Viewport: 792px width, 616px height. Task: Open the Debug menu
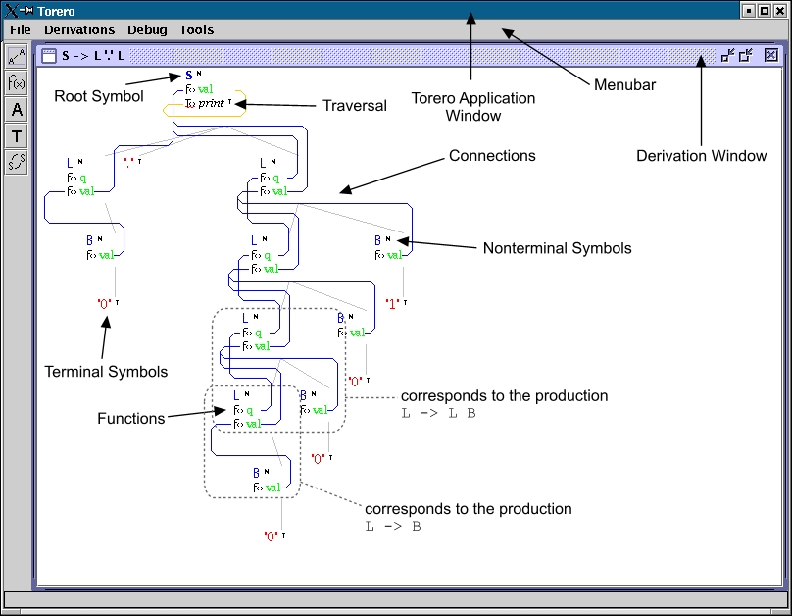pyautogui.click(x=147, y=29)
